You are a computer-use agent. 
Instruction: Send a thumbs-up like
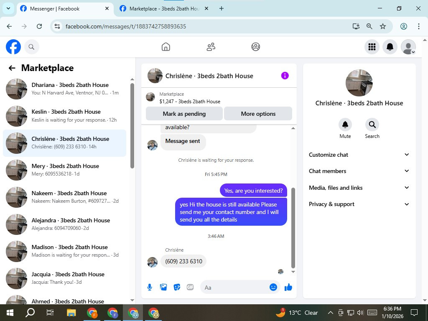(288, 287)
